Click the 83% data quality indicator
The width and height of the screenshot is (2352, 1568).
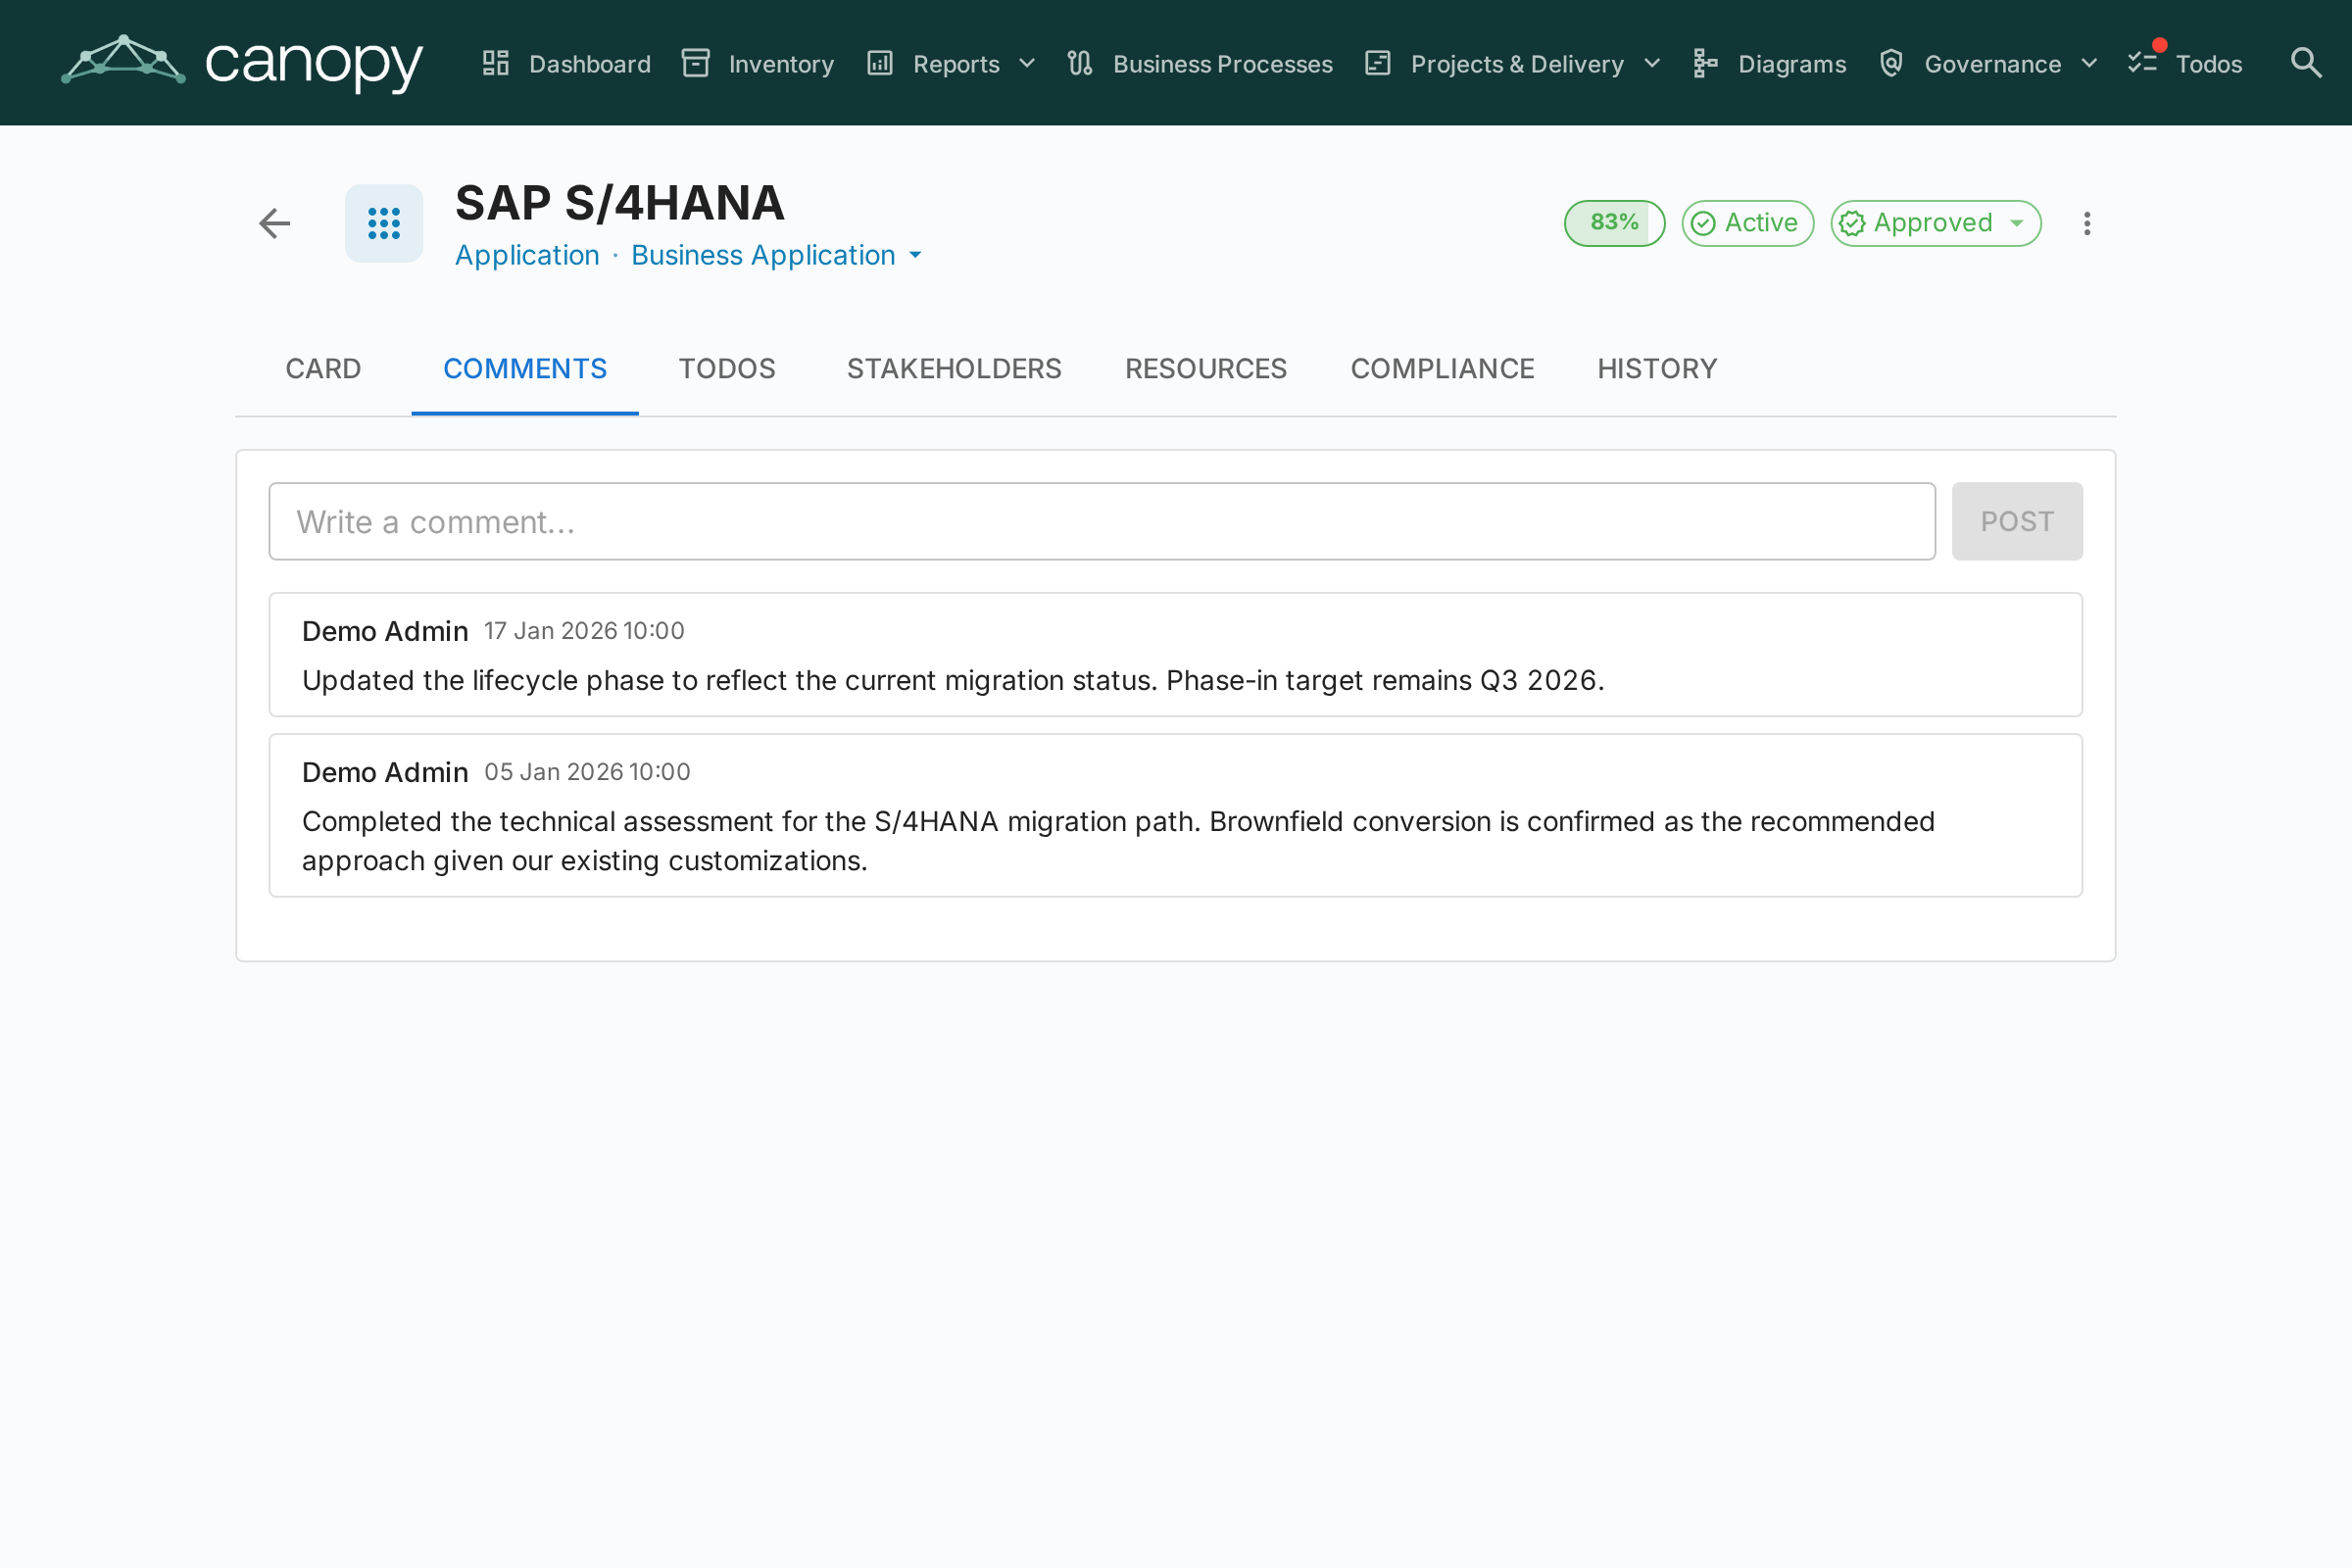pyautogui.click(x=1614, y=223)
